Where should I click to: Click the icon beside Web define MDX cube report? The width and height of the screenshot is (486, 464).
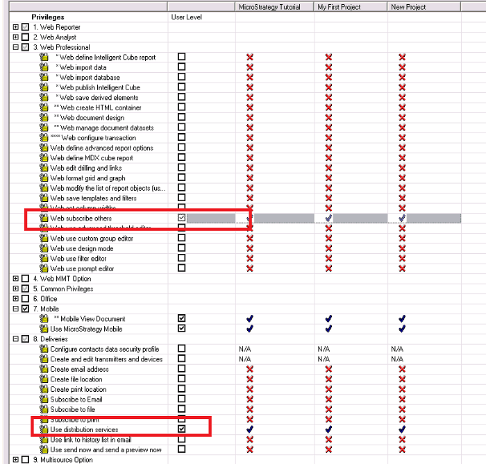(44, 157)
